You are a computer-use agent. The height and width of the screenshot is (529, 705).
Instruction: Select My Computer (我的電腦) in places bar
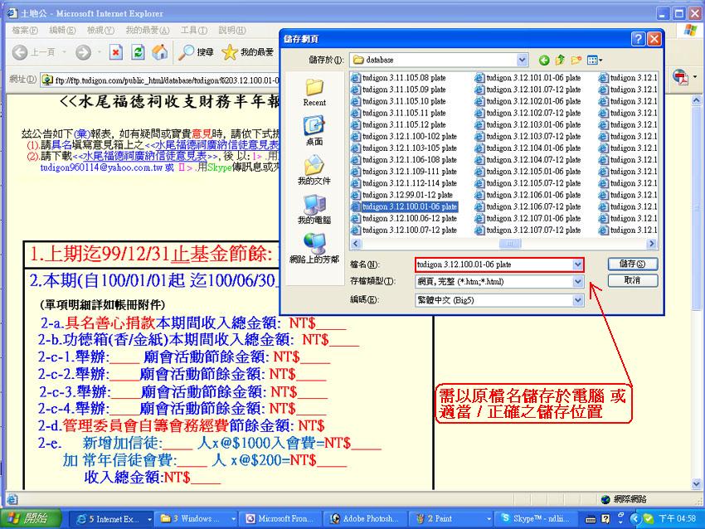pos(314,209)
